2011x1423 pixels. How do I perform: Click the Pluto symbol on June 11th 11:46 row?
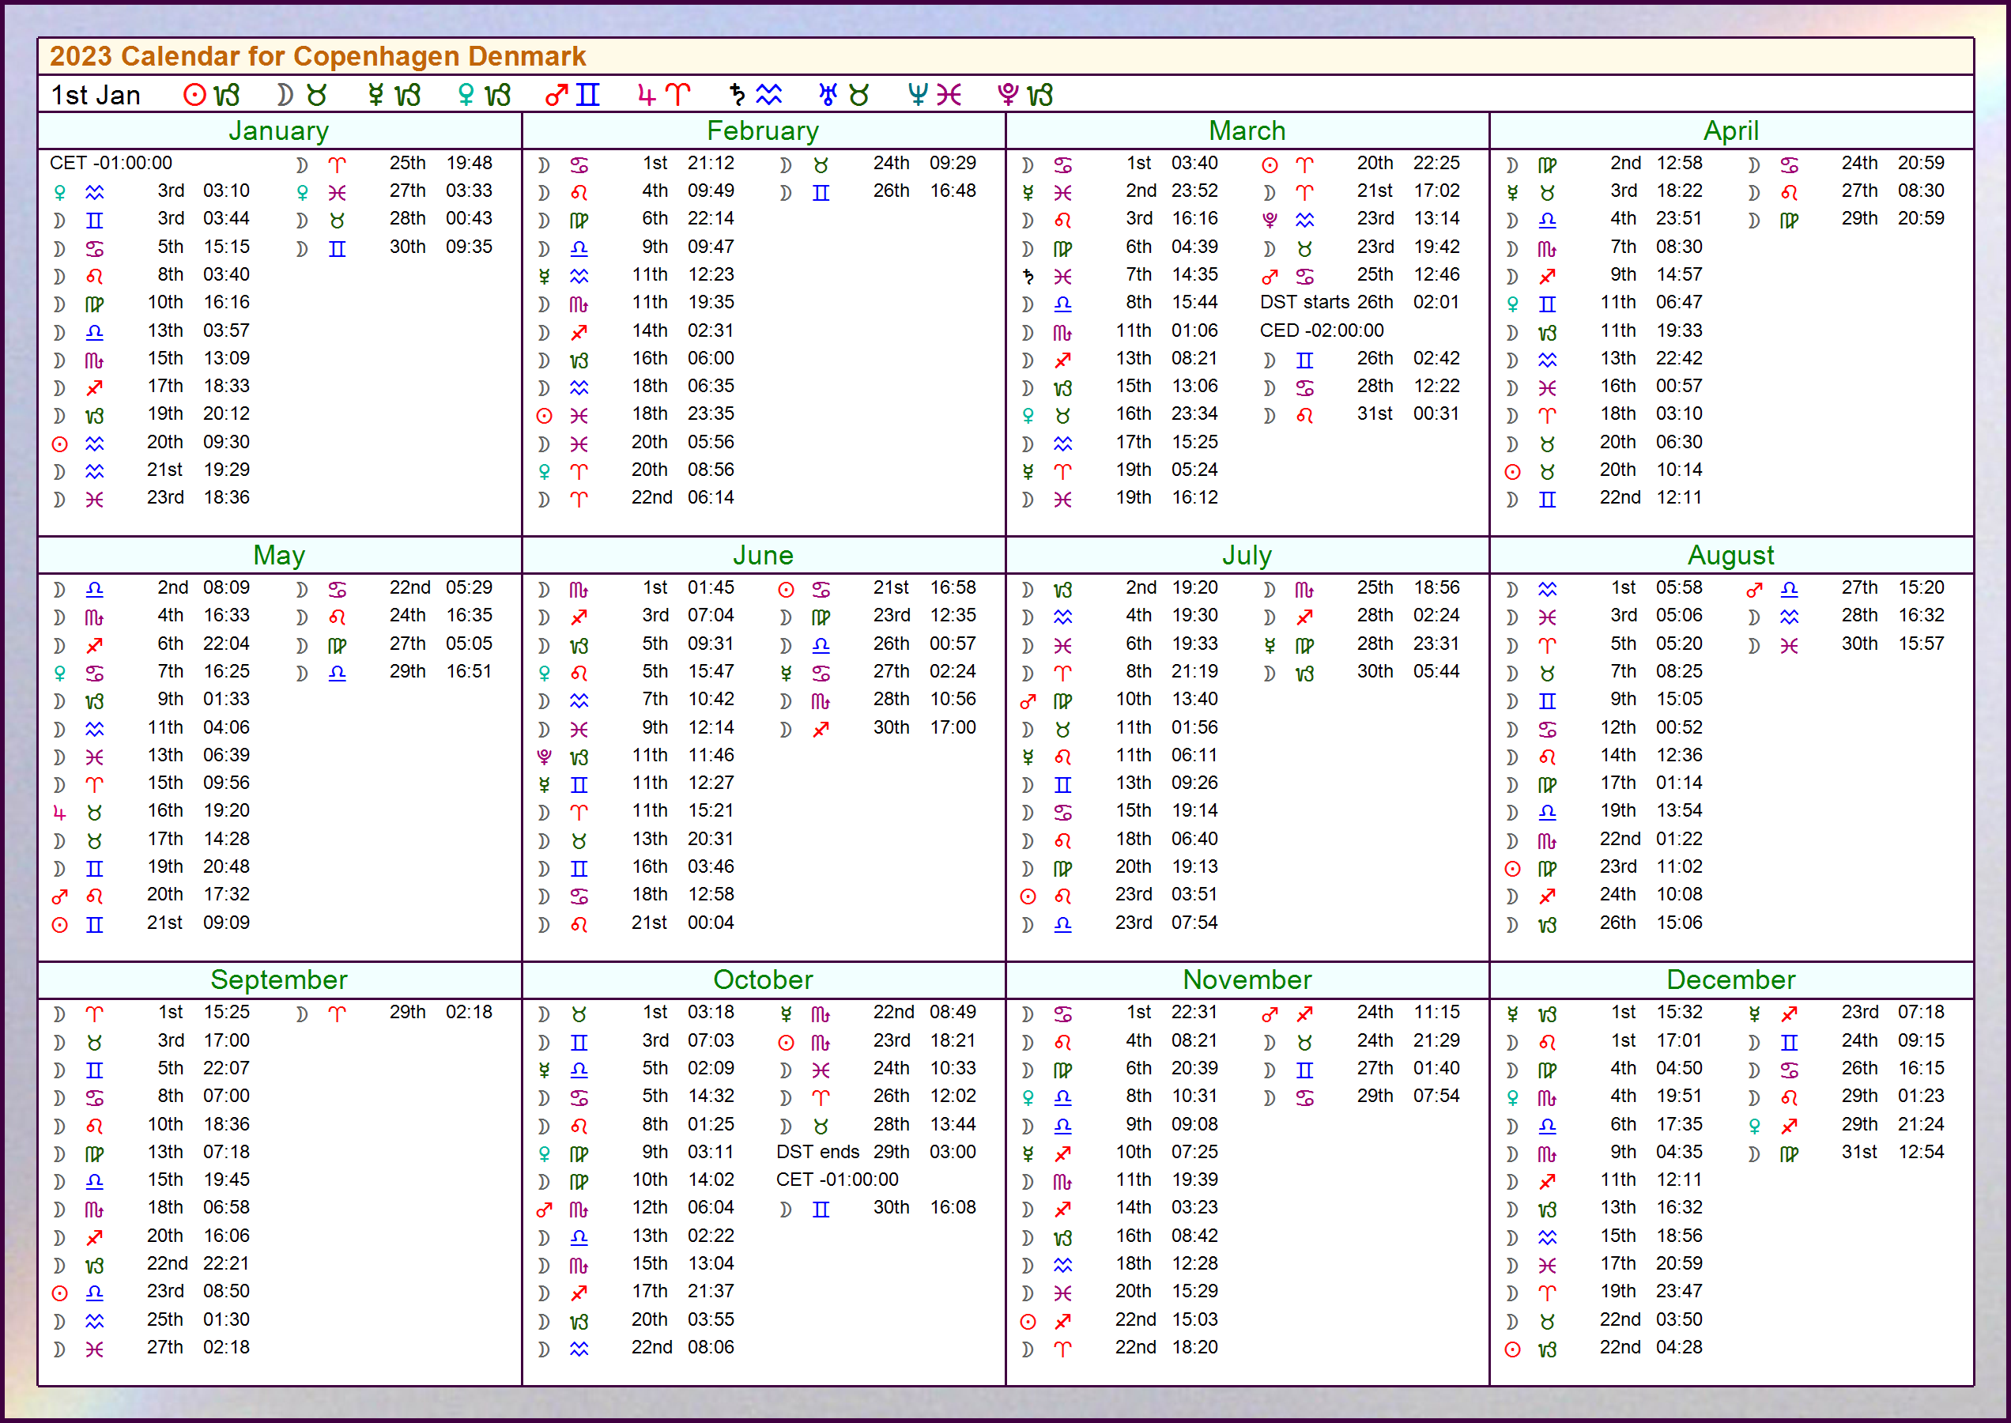pyautogui.click(x=544, y=757)
